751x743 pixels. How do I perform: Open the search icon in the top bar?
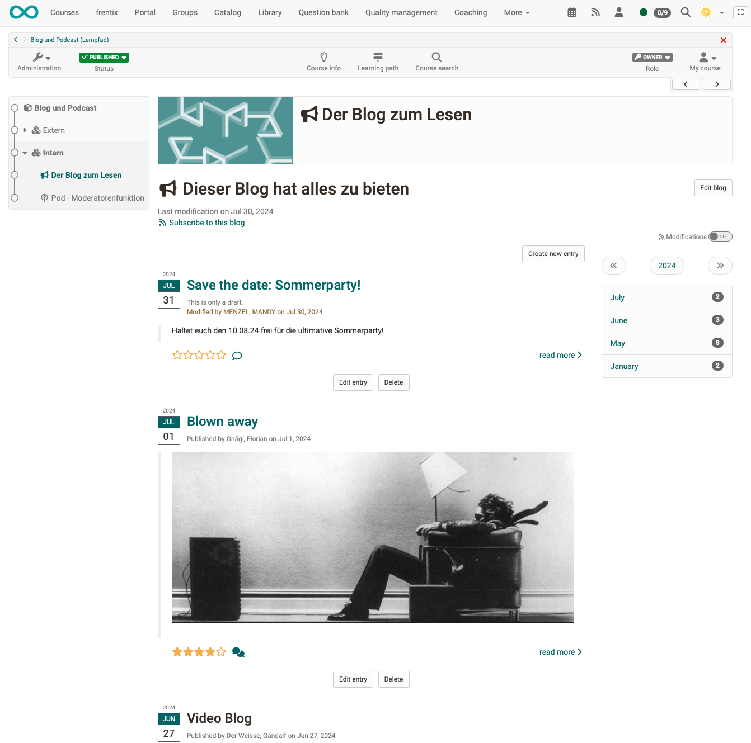coord(685,12)
